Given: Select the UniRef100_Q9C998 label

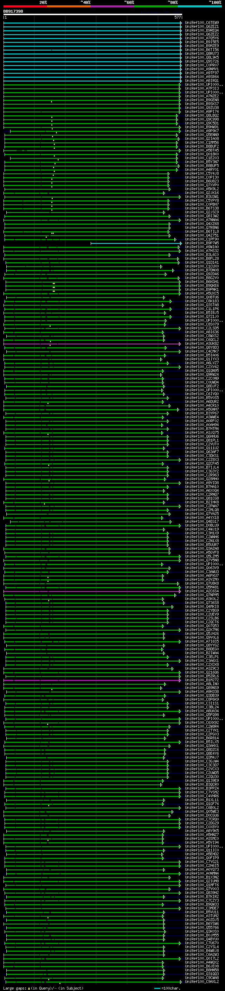Looking at the screenshot, I should pos(201,119).
